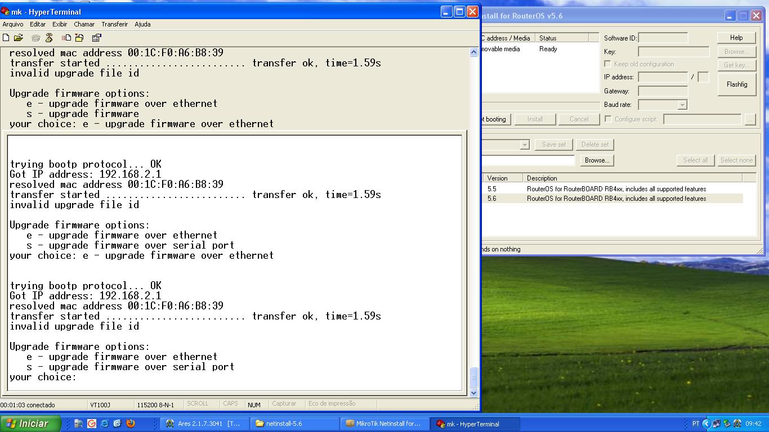
Task: Click the Version column header
Action: coord(503,178)
